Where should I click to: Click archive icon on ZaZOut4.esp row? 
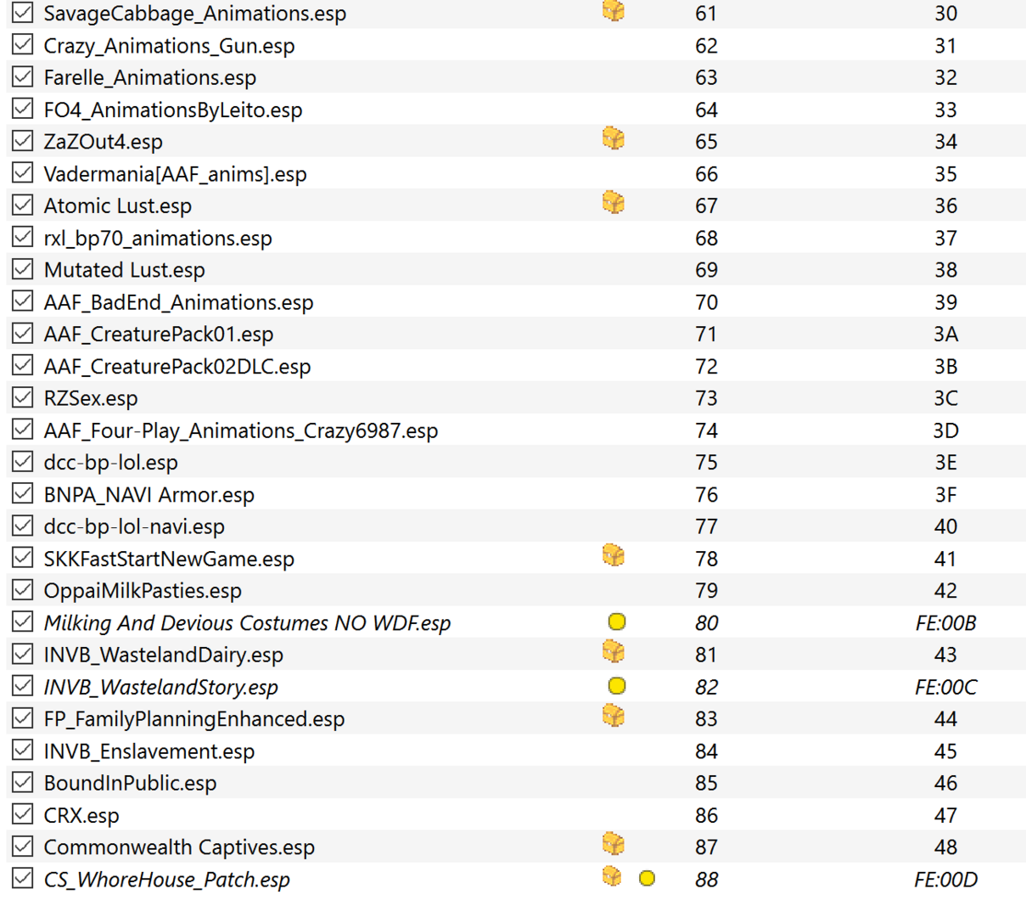point(614,138)
